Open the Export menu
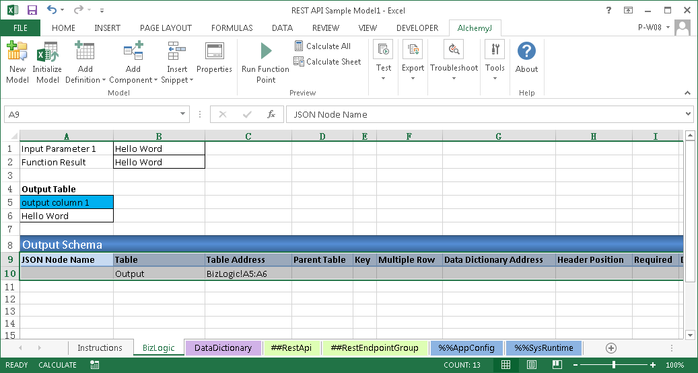 point(413,61)
